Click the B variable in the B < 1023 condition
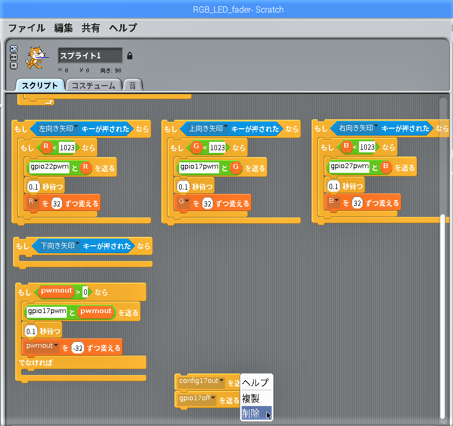The width and height of the screenshot is (453, 426). (x=346, y=146)
